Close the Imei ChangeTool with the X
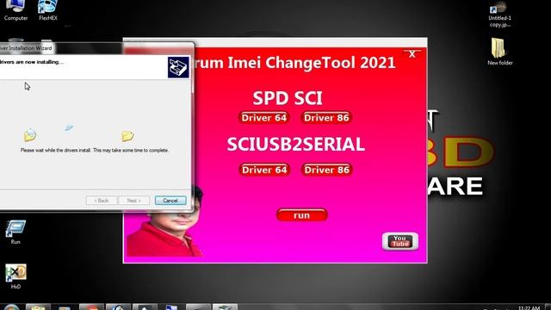This screenshot has width=551, height=310. 412,53
